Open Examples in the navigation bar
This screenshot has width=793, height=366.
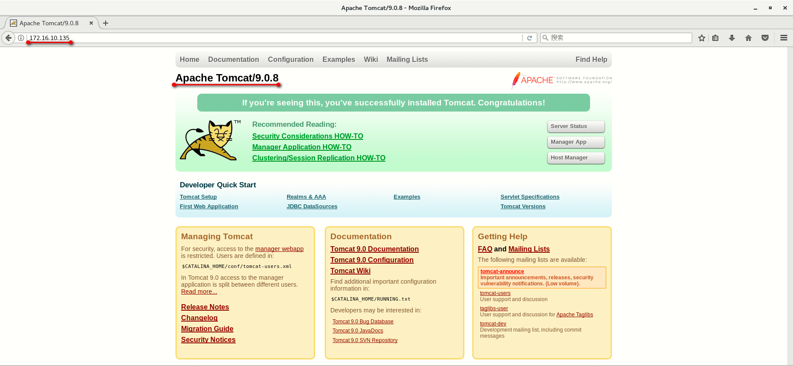339,60
